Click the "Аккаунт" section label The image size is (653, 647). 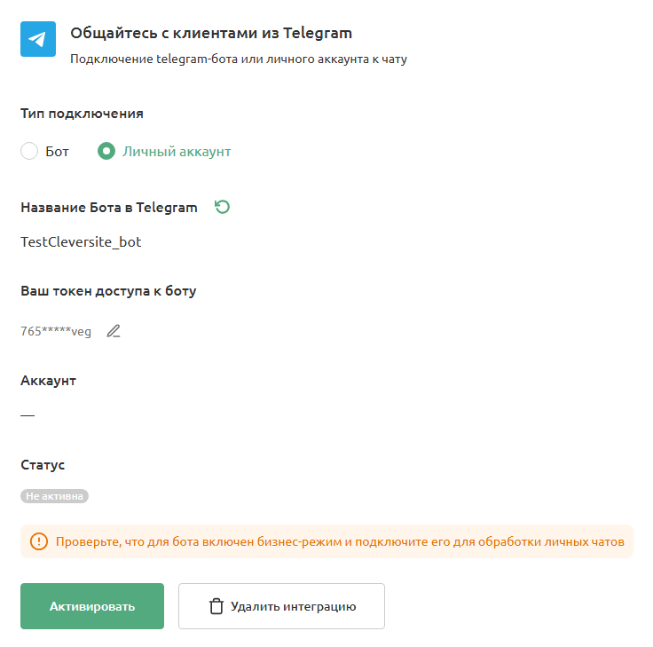pos(48,380)
